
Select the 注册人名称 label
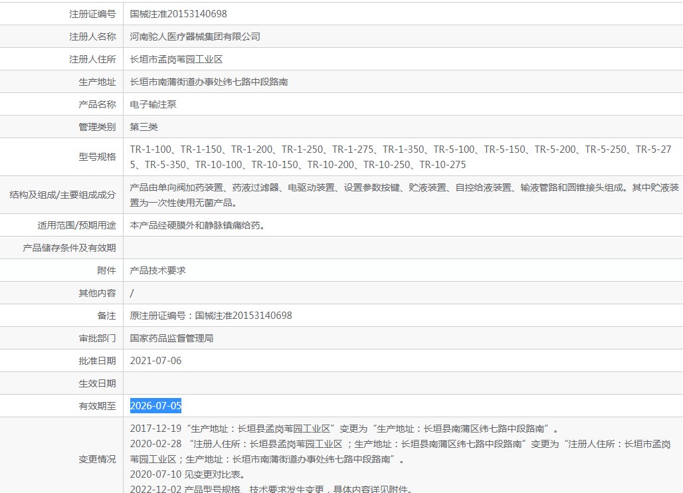(92, 37)
